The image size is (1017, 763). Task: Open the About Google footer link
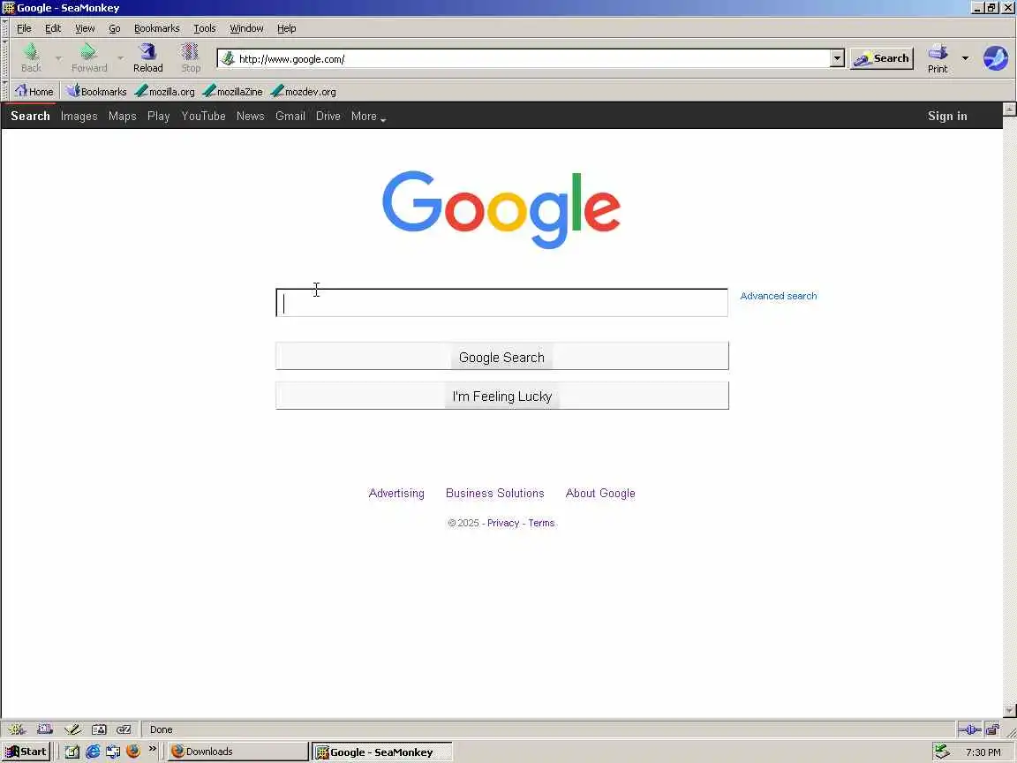point(600,493)
